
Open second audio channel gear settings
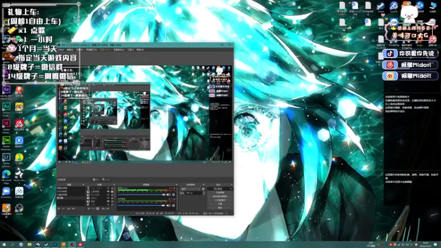pos(174,205)
